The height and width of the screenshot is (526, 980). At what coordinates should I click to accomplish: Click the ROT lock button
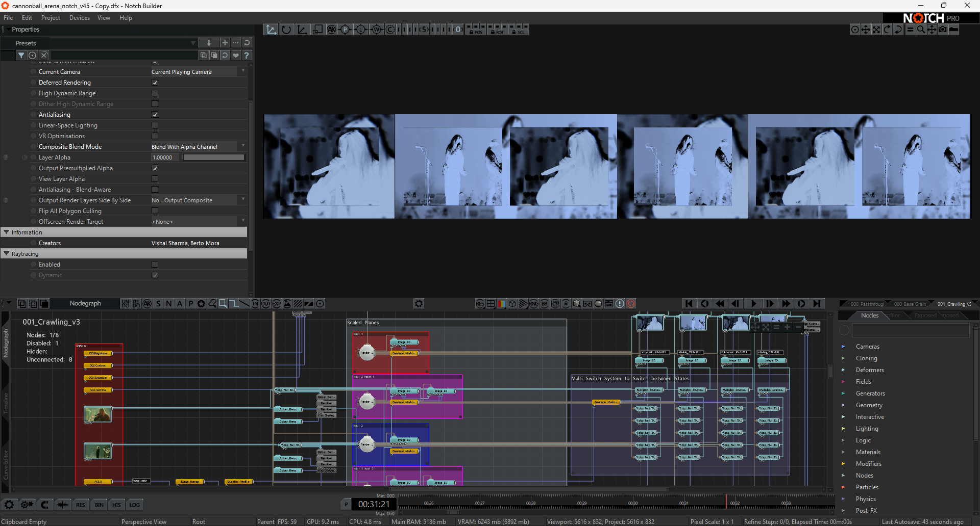(x=497, y=30)
